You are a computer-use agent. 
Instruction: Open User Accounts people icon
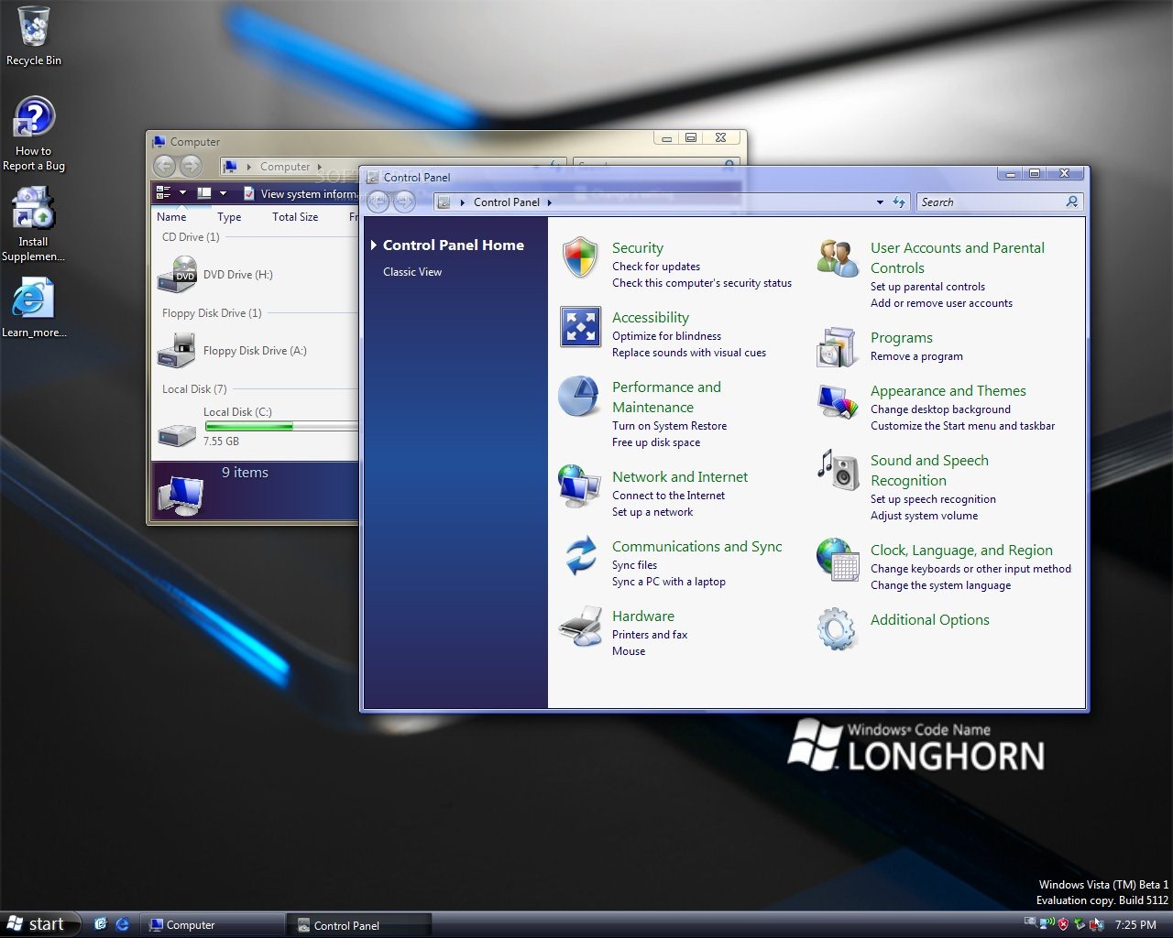coord(838,257)
